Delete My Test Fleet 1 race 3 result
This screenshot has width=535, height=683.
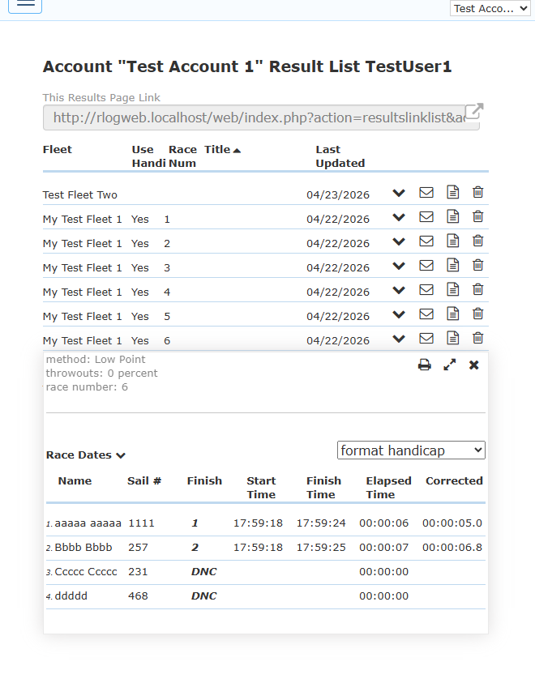coord(478,265)
